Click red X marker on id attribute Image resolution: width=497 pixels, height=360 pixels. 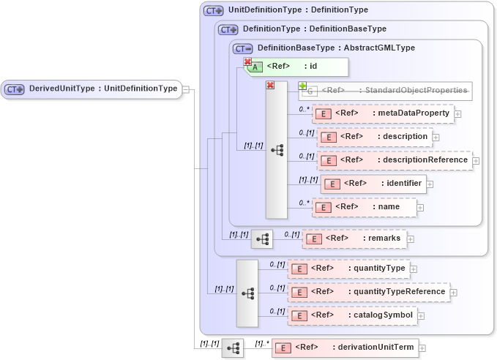coord(247,61)
